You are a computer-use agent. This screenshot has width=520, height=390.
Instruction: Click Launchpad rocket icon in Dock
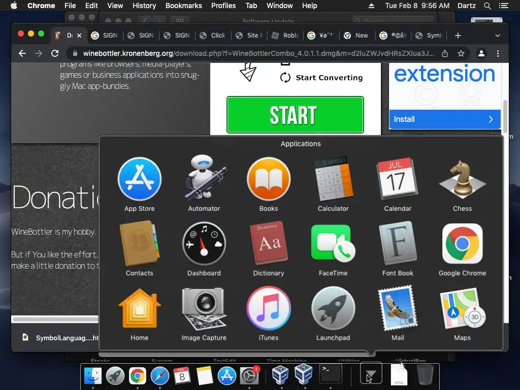point(115,375)
